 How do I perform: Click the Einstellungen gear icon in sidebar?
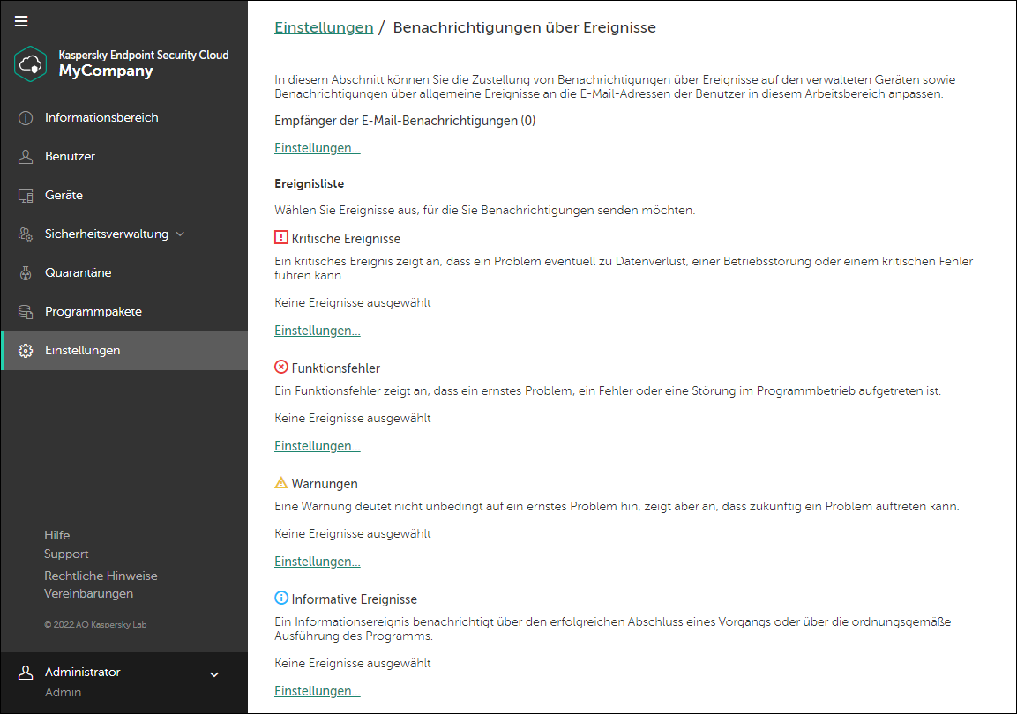point(26,351)
